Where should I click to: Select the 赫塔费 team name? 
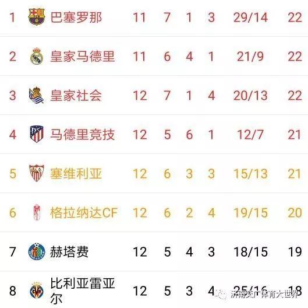(x=69, y=252)
